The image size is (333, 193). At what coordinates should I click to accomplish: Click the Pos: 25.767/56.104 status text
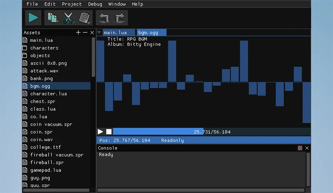(x=125, y=140)
